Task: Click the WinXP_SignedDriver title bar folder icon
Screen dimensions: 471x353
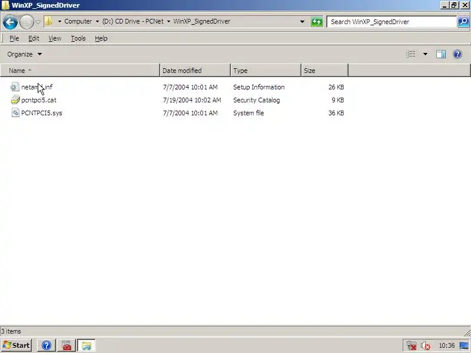Action: [5, 5]
